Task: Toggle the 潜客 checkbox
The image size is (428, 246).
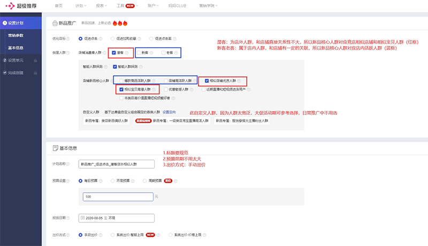Action: pyautogui.click(x=114, y=53)
